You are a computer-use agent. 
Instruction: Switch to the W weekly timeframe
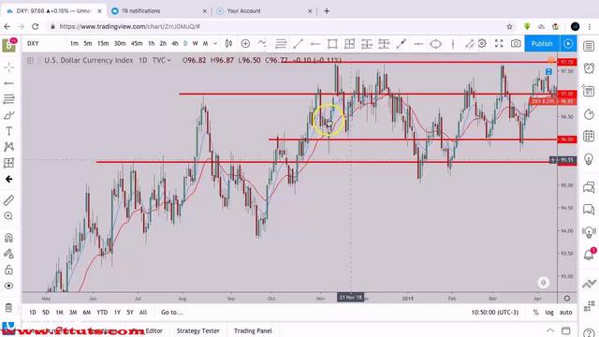[x=196, y=44]
